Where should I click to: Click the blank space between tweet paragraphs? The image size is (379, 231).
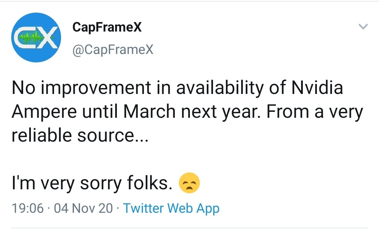[189, 158]
